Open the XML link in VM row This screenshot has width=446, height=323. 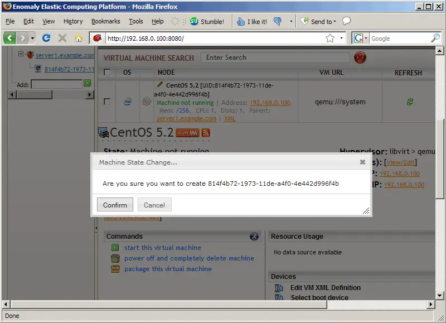pos(230,118)
